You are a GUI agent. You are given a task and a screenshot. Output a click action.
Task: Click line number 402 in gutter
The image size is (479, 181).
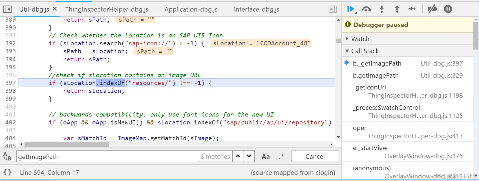[10, 122]
